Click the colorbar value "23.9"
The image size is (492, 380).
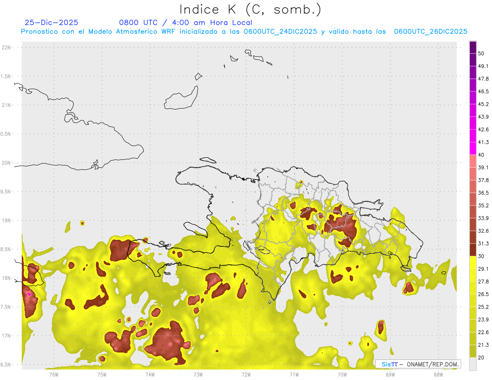coord(483,320)
